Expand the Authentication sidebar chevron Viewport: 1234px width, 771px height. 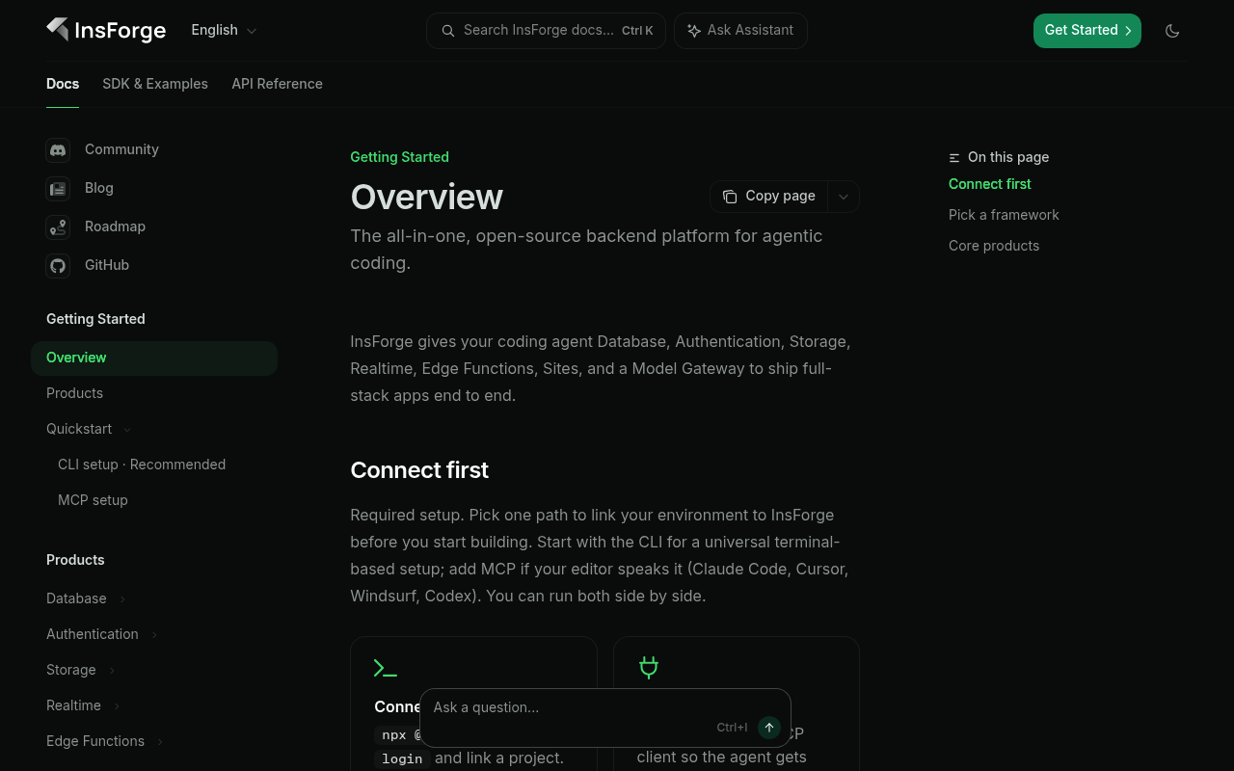[154, 635]
